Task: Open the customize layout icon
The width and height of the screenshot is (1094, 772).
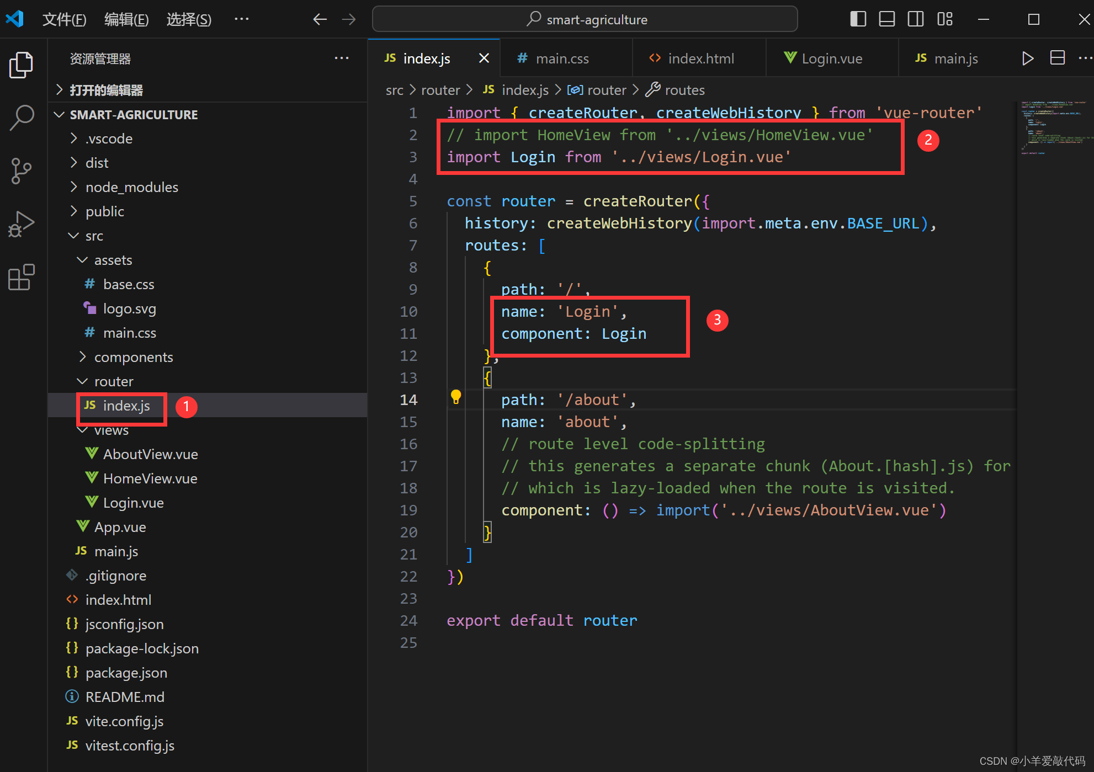Action: 945,19
